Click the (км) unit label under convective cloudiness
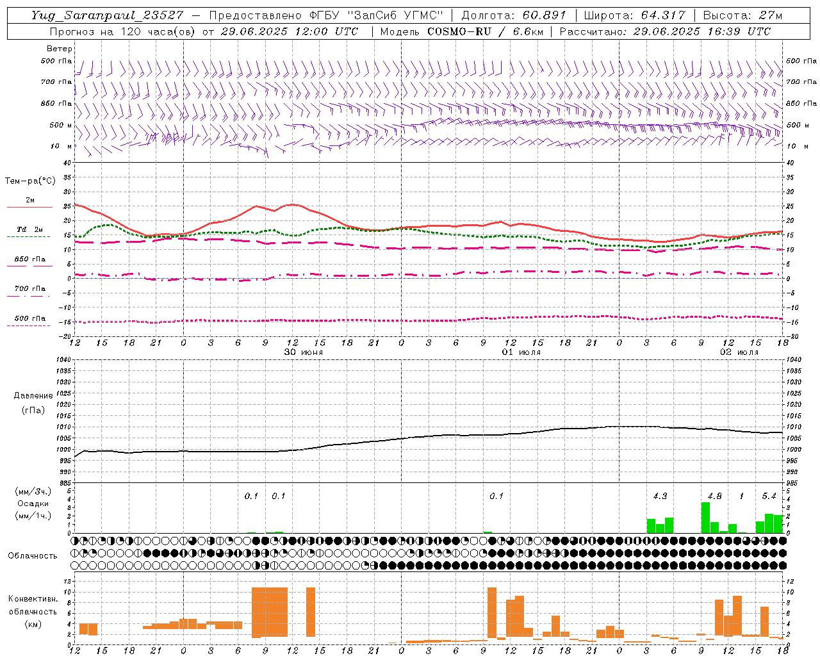The image size is (820, 656). tap(33, 624)
